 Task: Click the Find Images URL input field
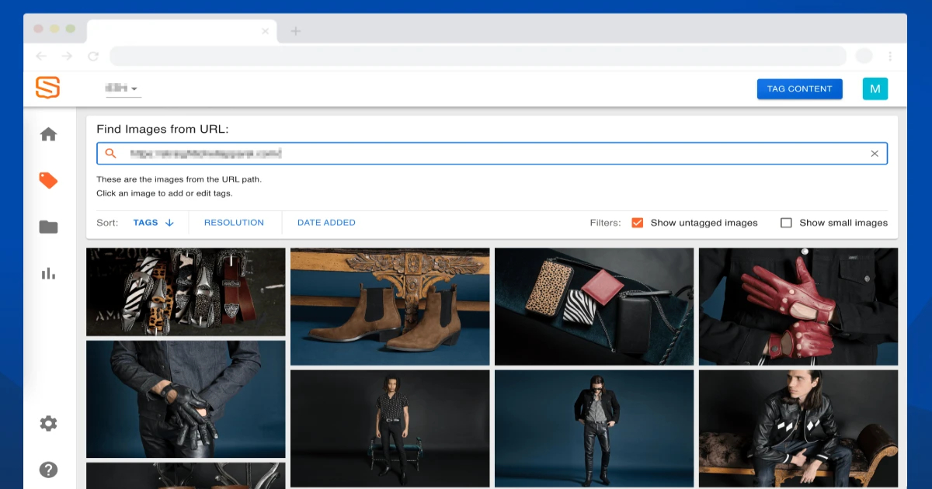492,154
